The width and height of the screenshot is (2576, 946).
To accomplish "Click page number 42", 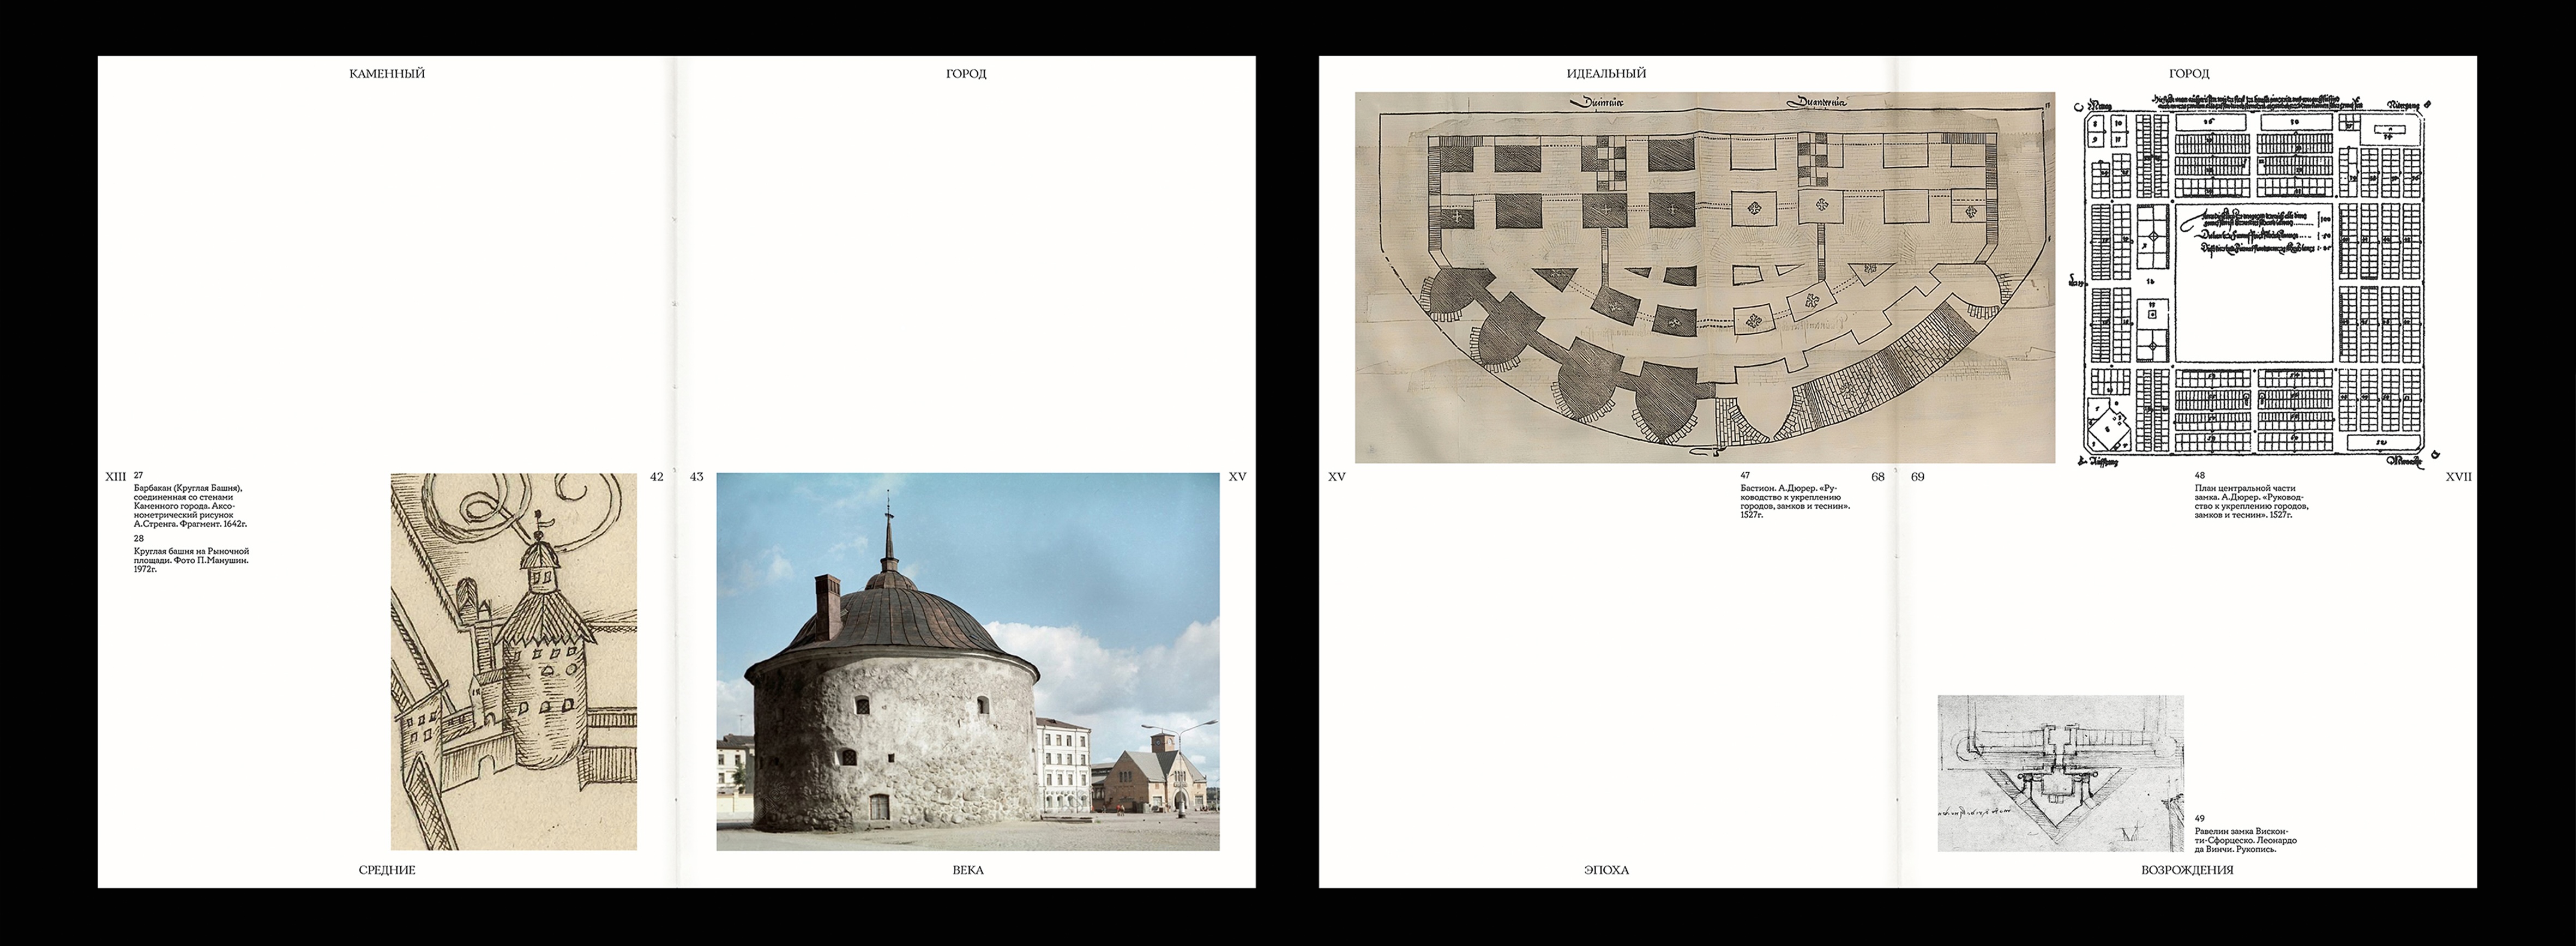I will 656,477.
